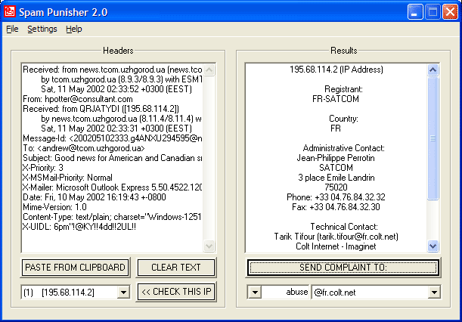462x322 pixels.
Task: Click the Mime-Version: 1.0 line
Action: tap(54, 207)
